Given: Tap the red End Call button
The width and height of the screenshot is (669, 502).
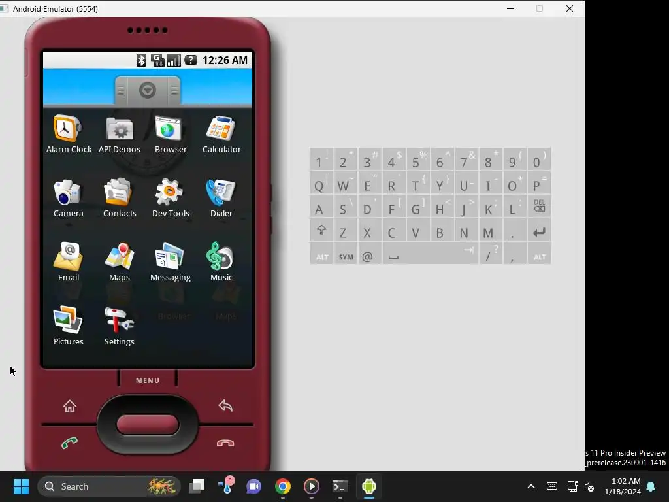Looking at the screenshot, I should (x=225, y=443).
